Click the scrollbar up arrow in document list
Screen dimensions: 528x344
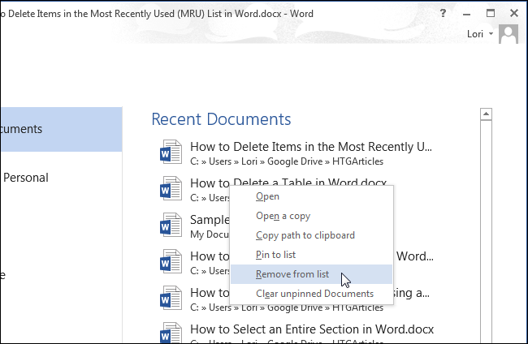coord(487,114)
